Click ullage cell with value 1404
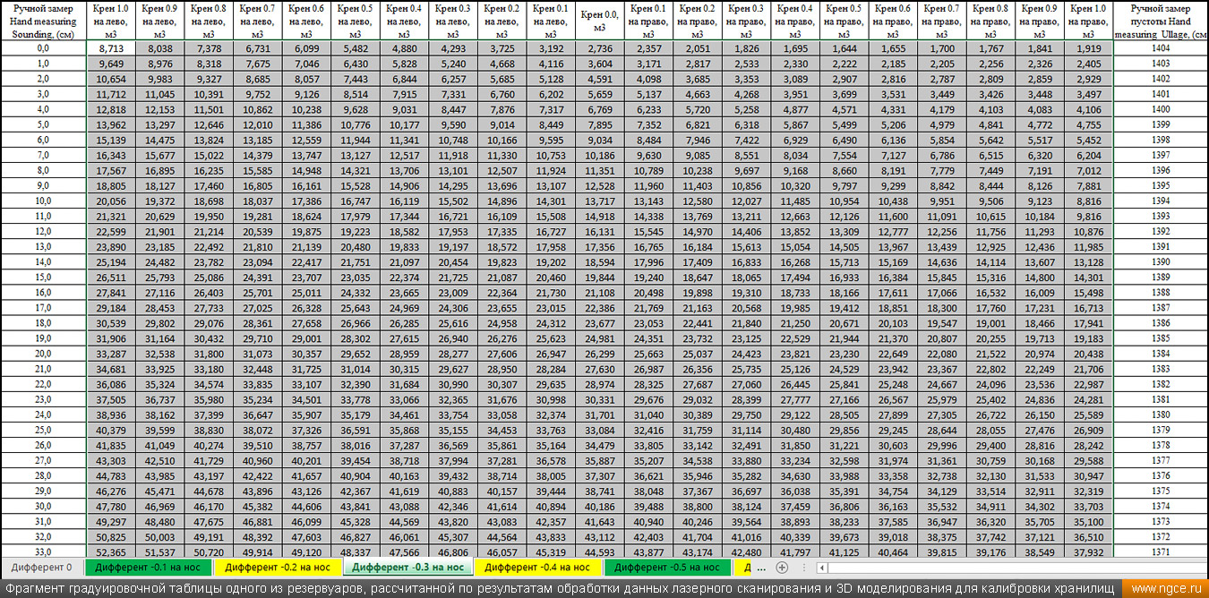1209x598 pixels. 1161,48
